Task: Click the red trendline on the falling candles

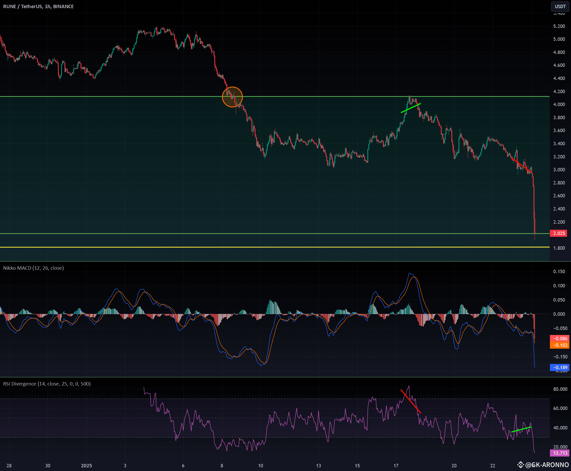Action: [x=521, y=166]
